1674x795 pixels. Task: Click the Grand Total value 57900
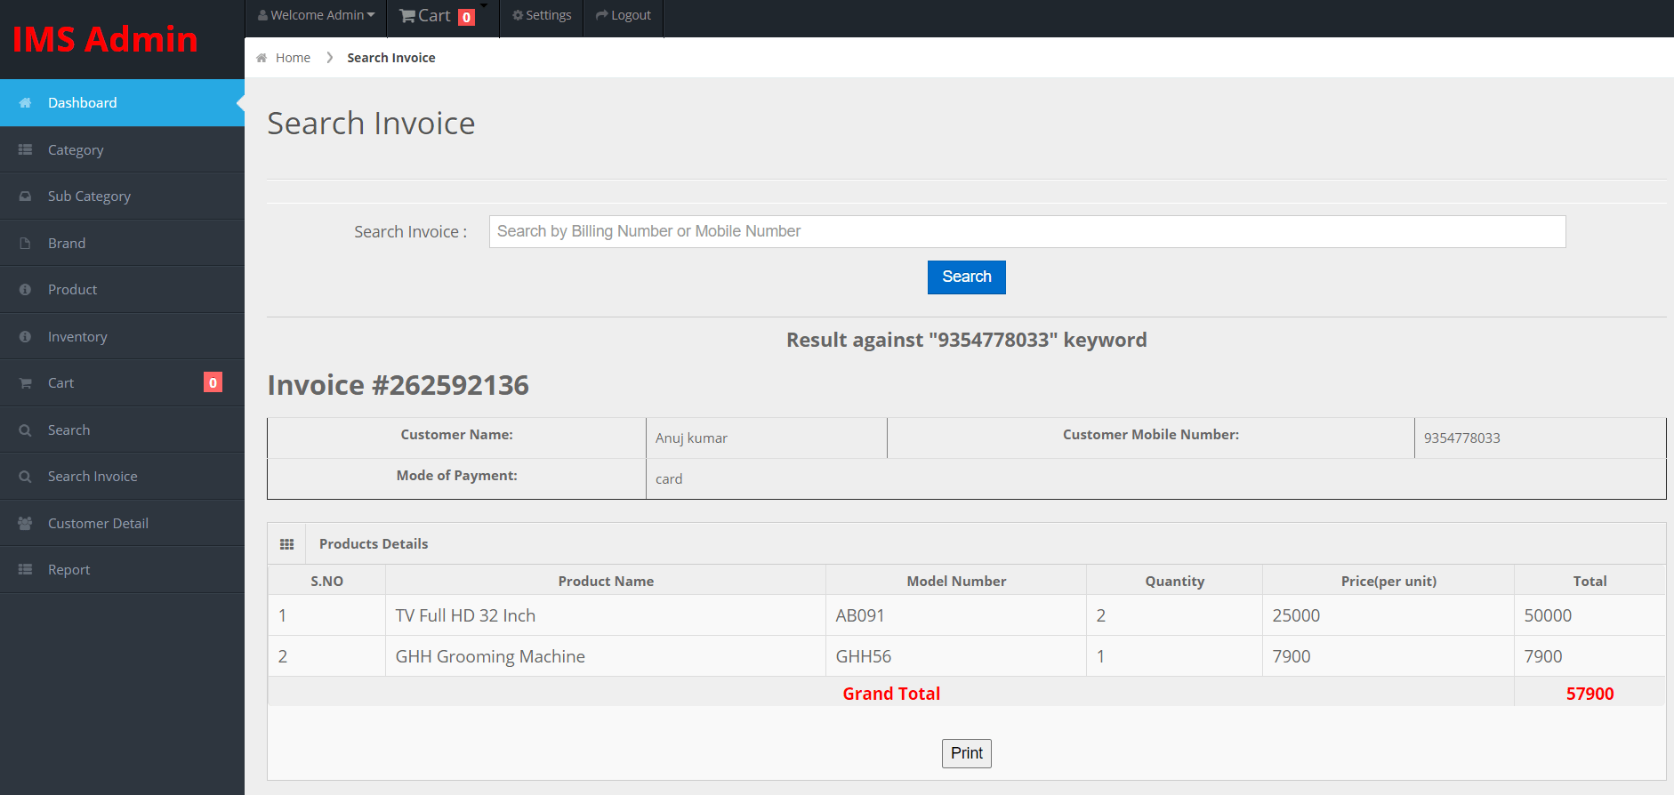coord(1589,694)
